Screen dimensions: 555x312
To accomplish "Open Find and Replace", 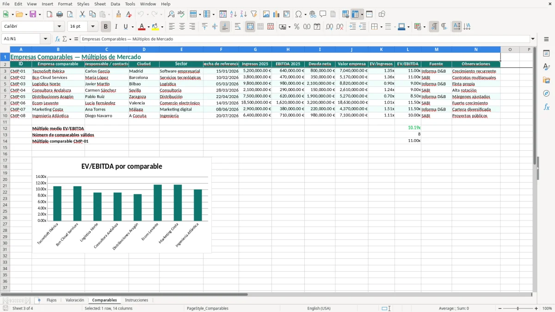I will click(x=171, y=14).
